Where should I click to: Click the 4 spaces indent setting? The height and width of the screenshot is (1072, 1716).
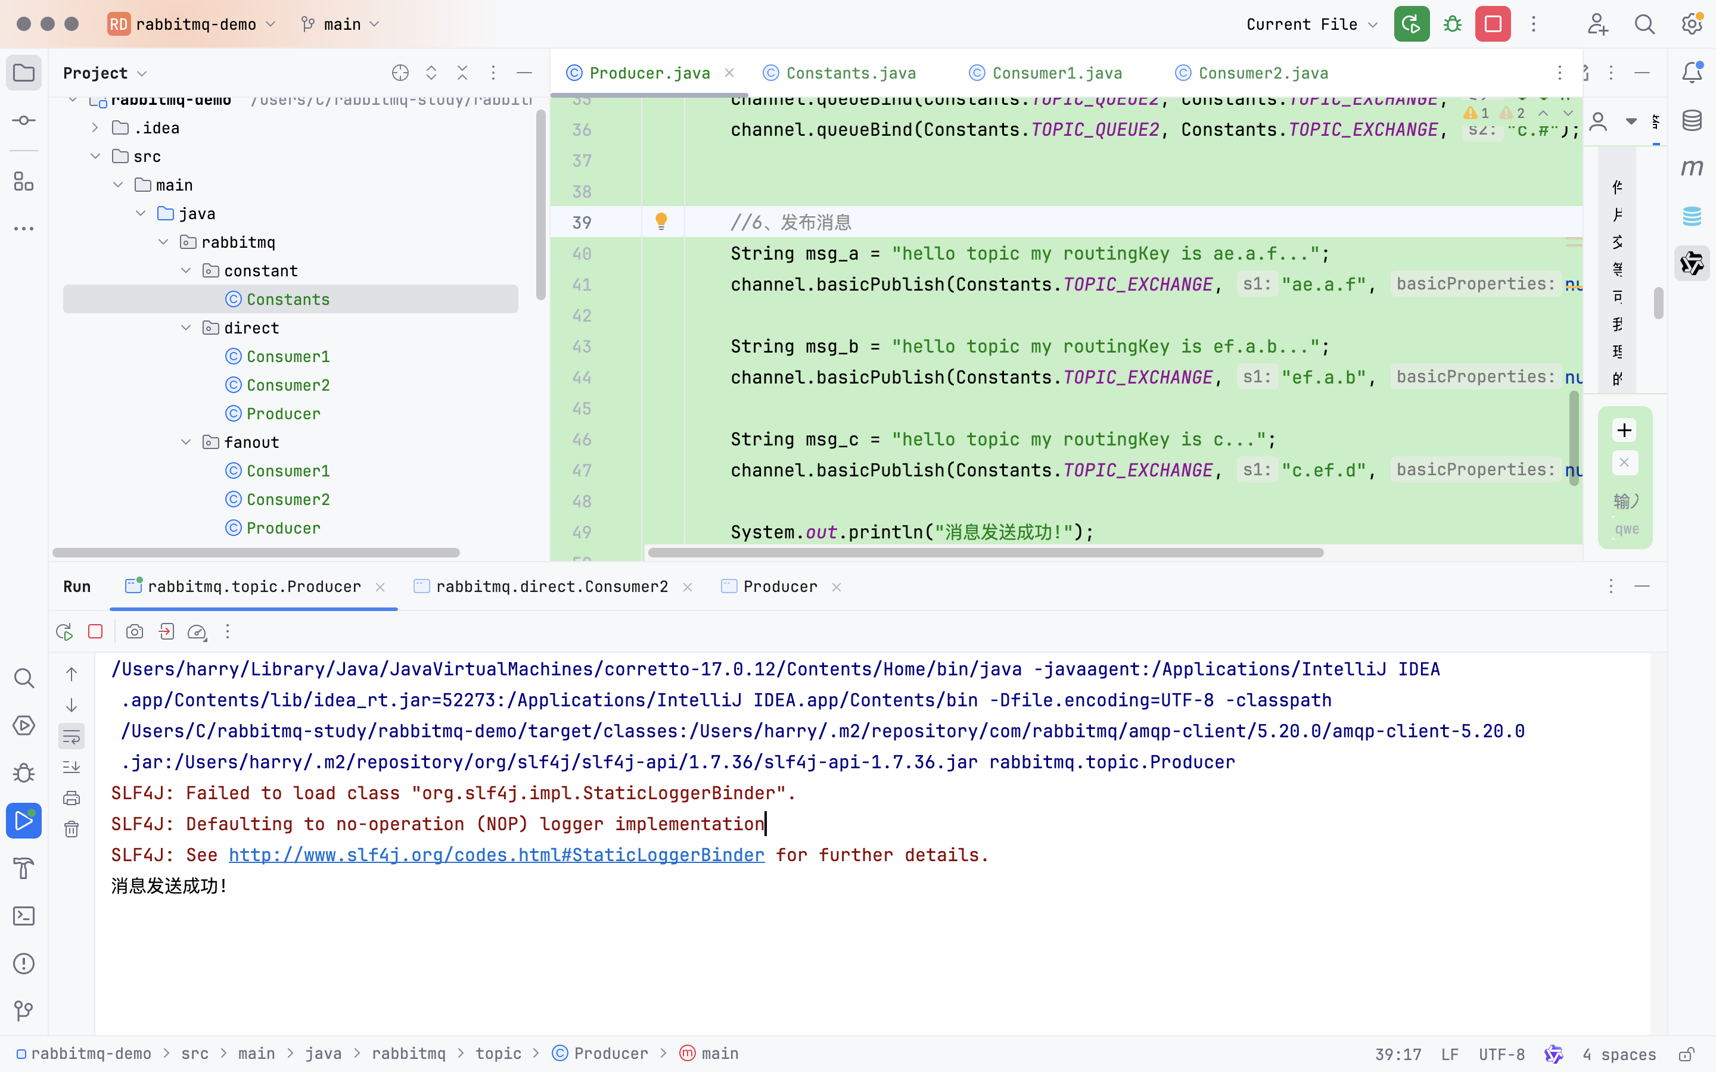(x=1619, y=1054)
